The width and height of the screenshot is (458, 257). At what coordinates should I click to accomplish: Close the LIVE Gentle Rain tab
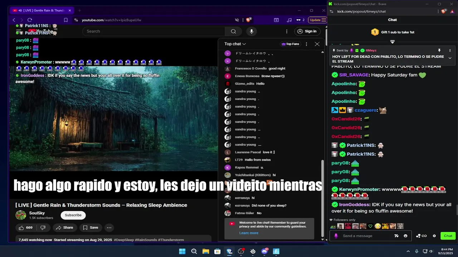click(70, 10)
